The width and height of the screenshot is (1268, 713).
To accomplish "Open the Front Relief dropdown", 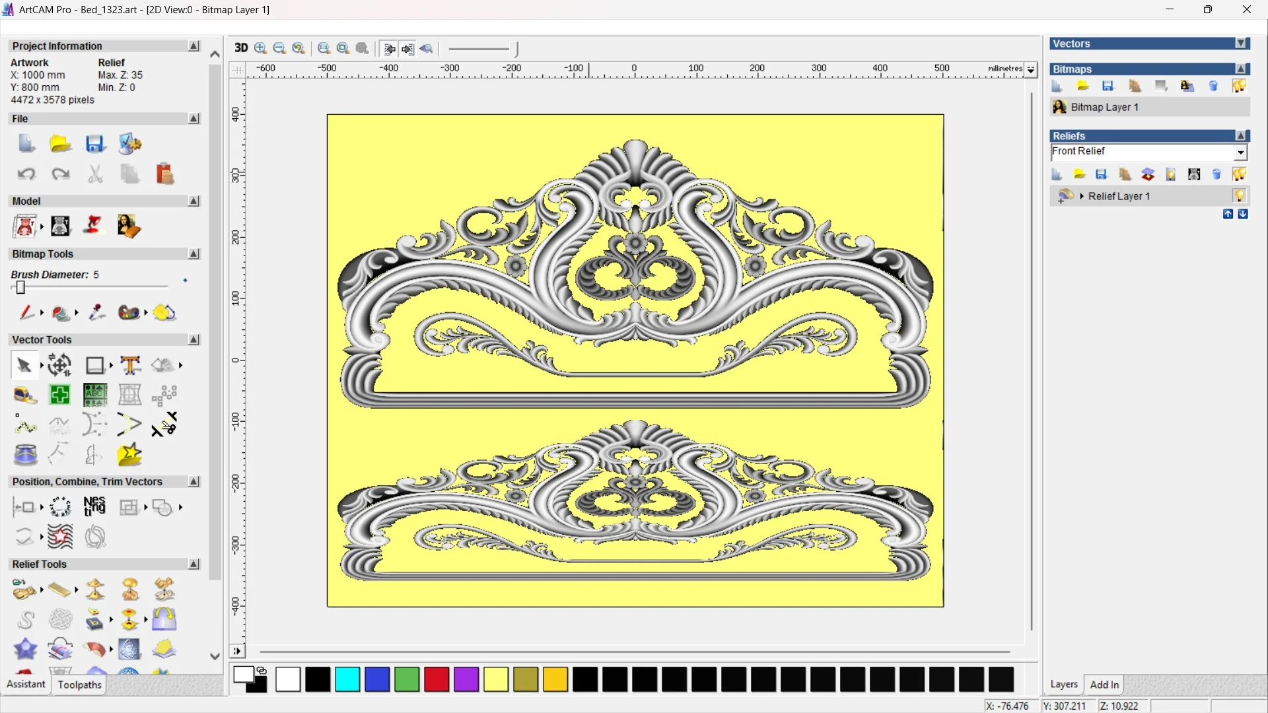I will pyautogui.click(x=1240, y=153).
